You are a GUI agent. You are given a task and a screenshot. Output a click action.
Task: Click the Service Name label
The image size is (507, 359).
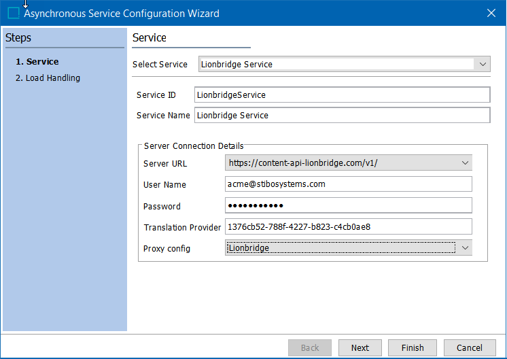click(x=163, y=116)
